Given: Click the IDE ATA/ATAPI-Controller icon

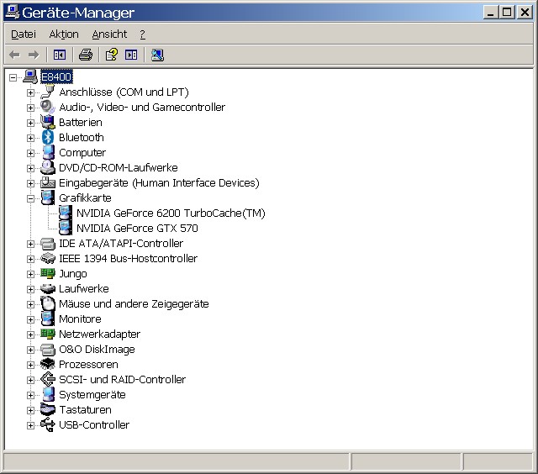Looking at the screenshot, I should point(48,244).
